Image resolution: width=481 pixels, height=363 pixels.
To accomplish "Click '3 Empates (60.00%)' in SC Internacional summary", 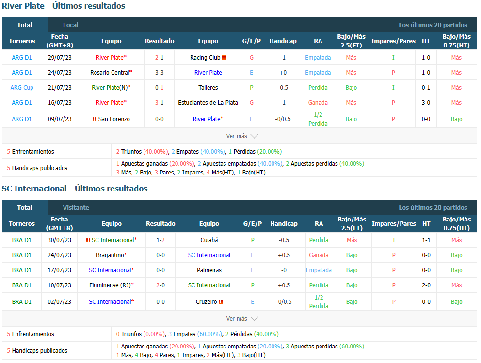I will coord(195,334).
